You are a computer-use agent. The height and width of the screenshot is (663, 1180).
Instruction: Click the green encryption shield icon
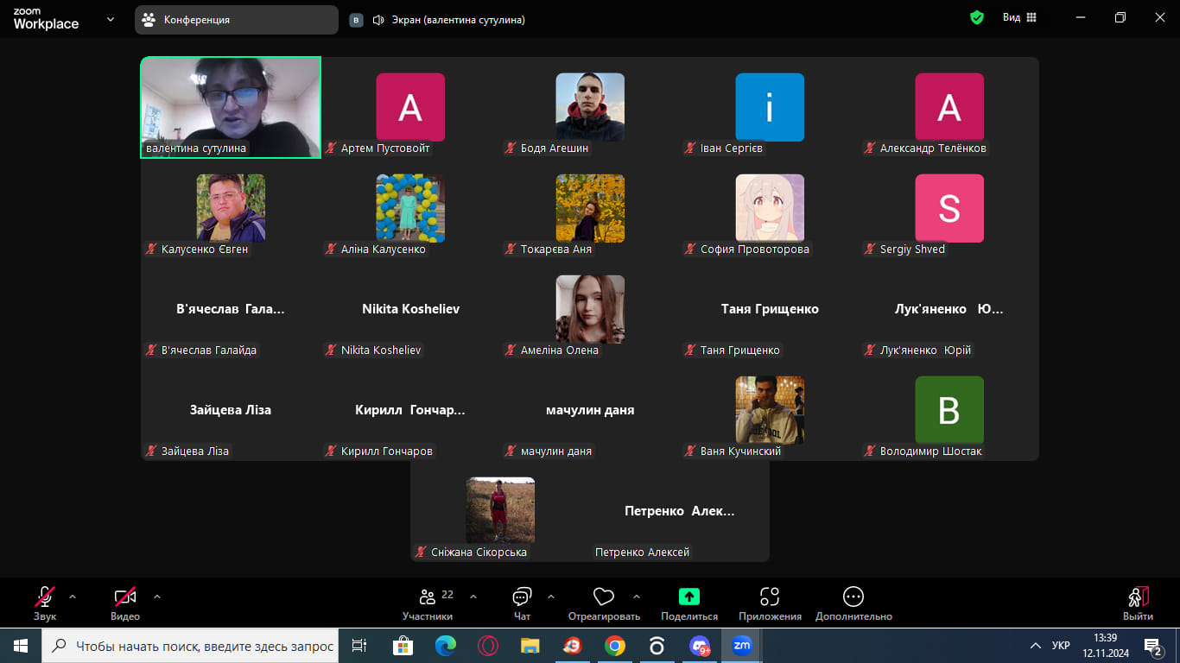[x=977, y=18]
